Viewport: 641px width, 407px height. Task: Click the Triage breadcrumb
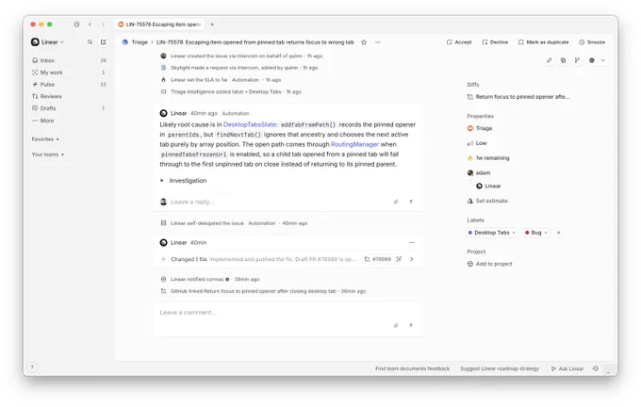pos(140,42)
